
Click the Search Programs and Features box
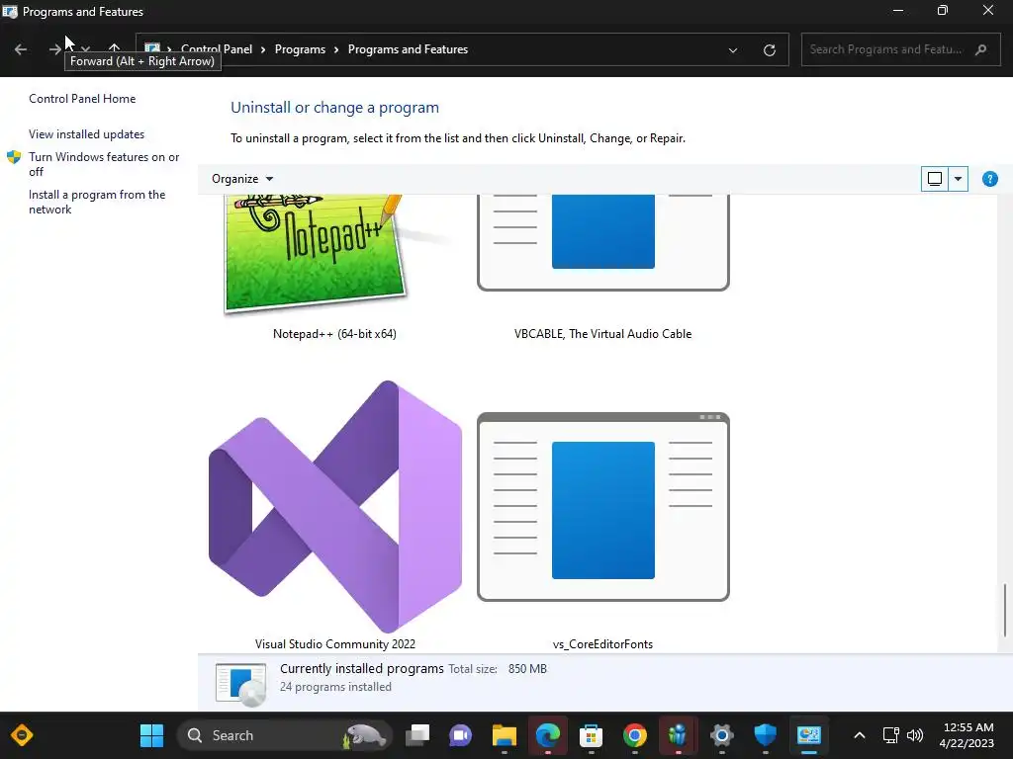900,49
